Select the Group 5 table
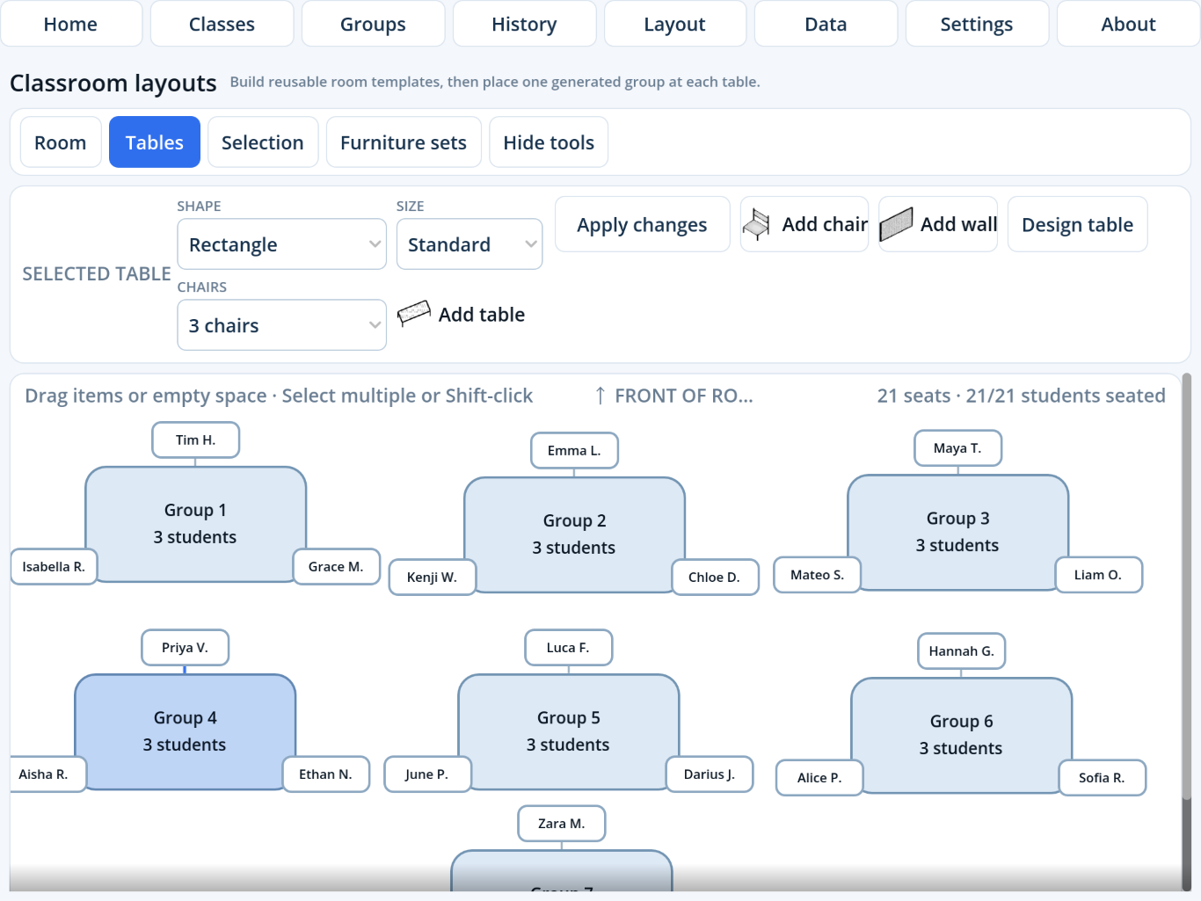 pyautogui.click(x=568, y=731)
